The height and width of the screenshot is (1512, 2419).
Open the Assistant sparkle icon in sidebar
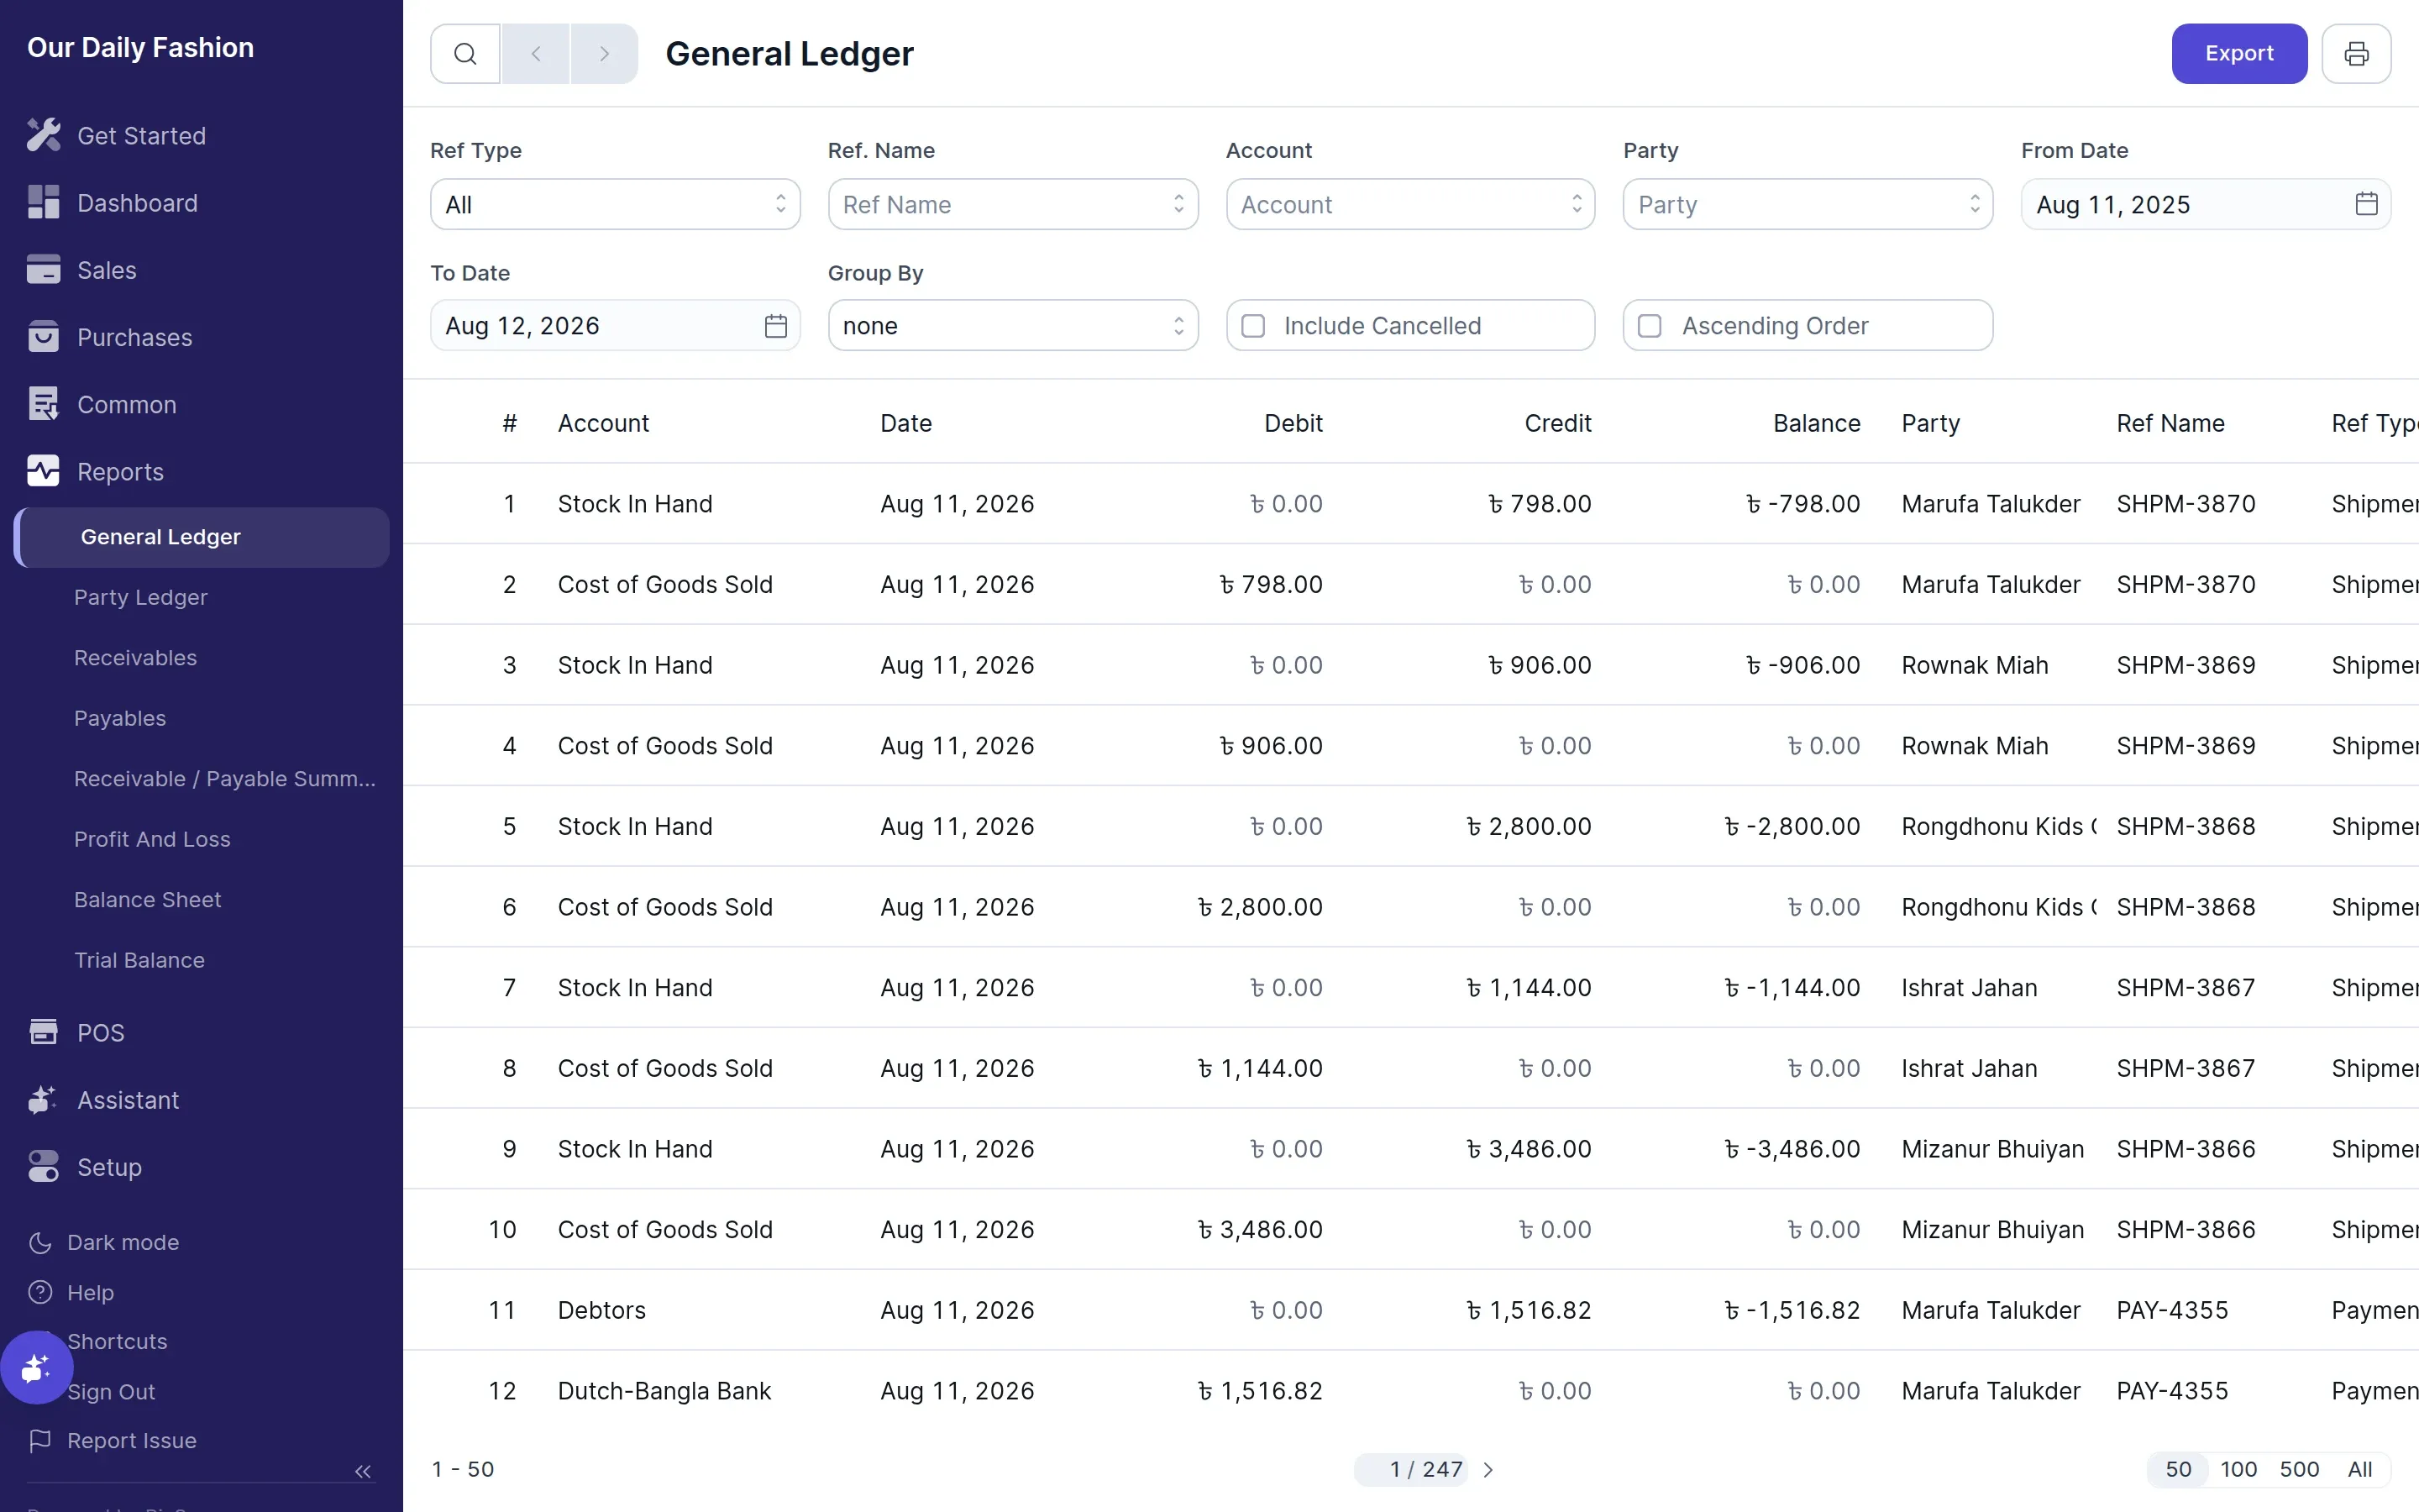click(x=43, y=1099)
